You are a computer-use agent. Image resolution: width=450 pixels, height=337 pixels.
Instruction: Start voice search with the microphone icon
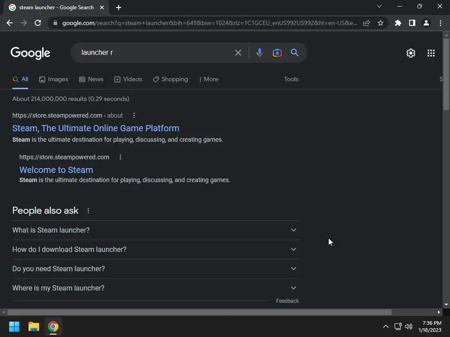259,53
